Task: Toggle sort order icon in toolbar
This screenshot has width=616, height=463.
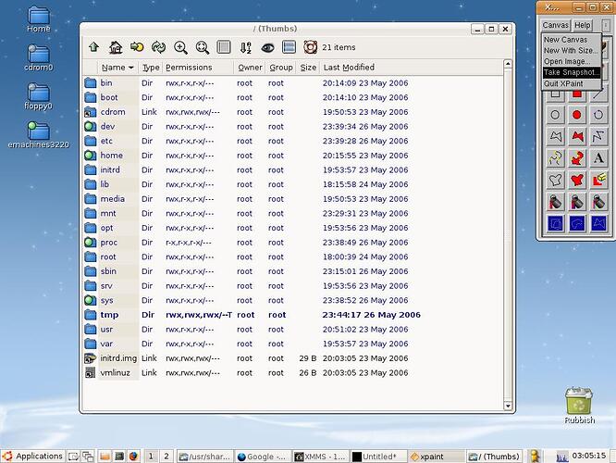Action: pyautogui.click(x=245, y=47)
